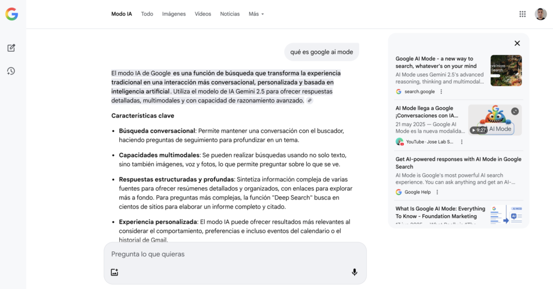Open 'AI Mode llega a Google' video result
This screenshot has height=289, width=553.
427,112
